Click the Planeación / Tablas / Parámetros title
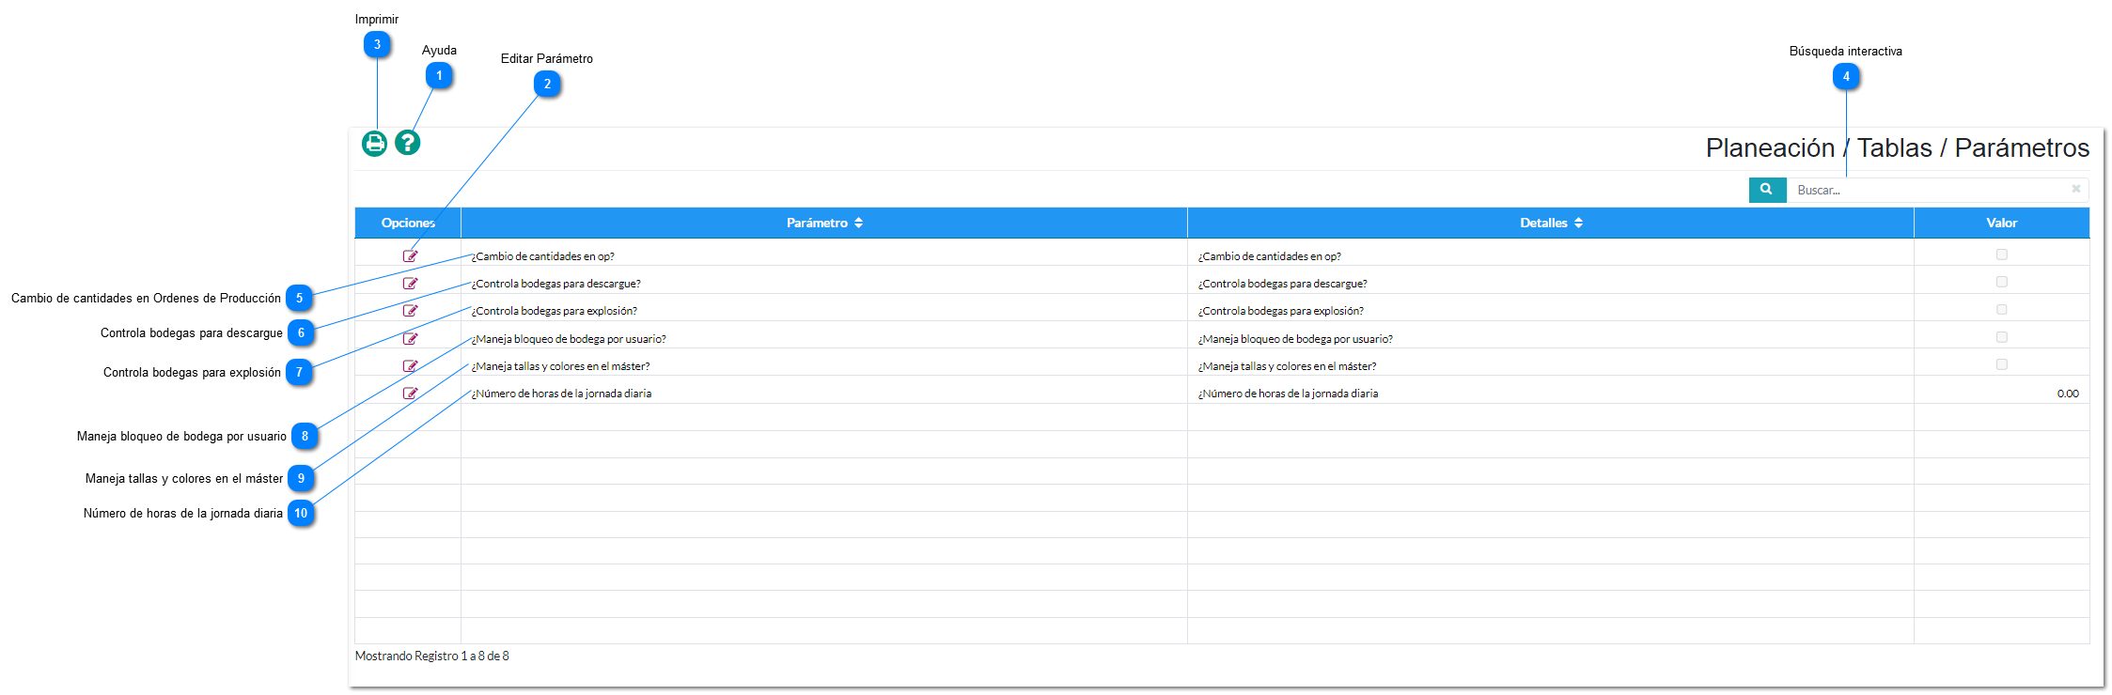Screen dimensions: 2112x695 (x=1898, y=148)
